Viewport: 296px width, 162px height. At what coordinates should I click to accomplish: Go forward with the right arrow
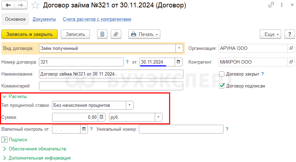pos(21,5)
